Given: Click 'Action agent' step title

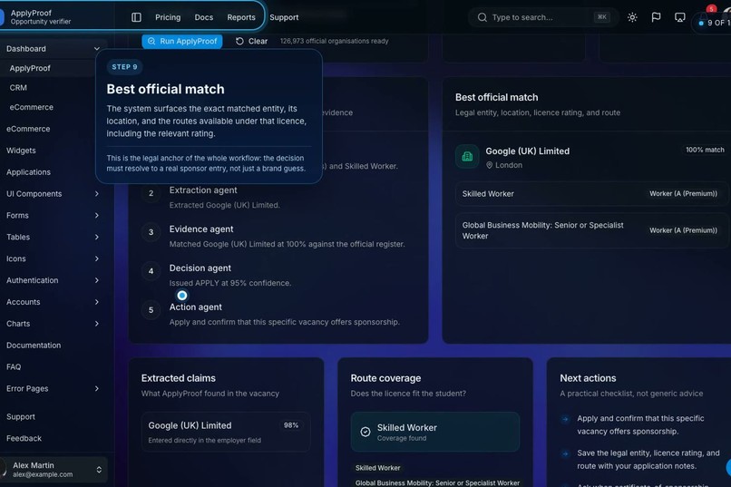Looking at the screenshot, I should [195, 307].
